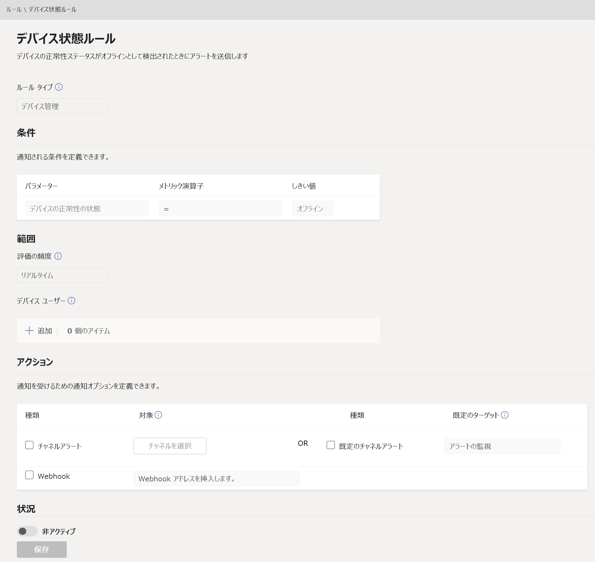Click the チャネルを選択 button
Image resolution: width=595 pixels, height=562 pixels.
pyautogui.click(x=170, y=446)
